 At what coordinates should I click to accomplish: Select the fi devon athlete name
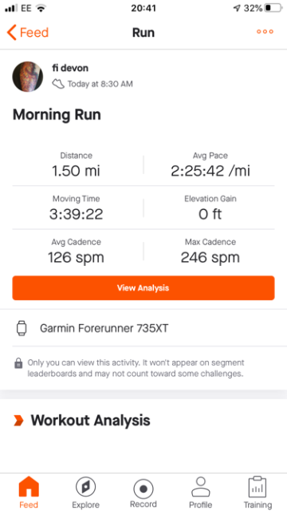(70, 68)
